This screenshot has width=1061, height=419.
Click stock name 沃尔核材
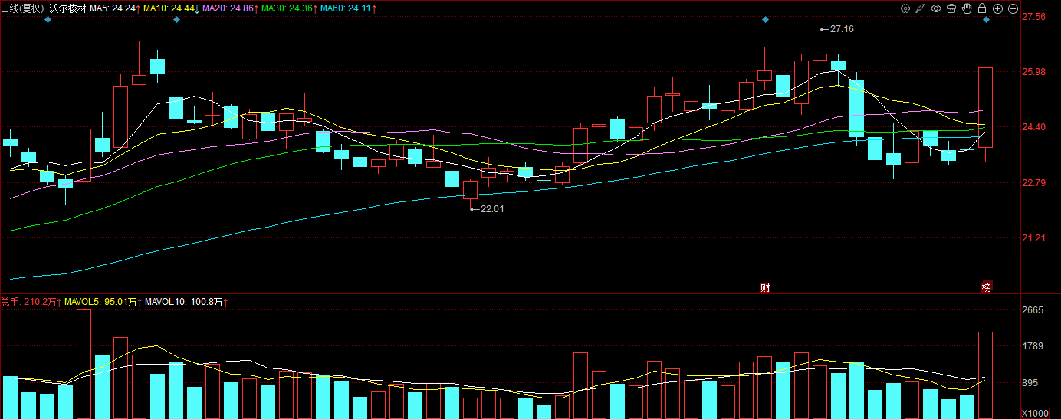pos(67,8)
